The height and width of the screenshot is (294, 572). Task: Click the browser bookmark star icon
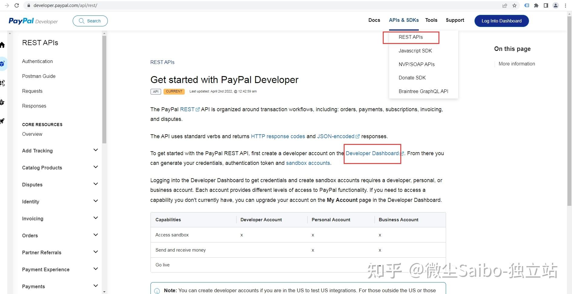coord(514,5)
